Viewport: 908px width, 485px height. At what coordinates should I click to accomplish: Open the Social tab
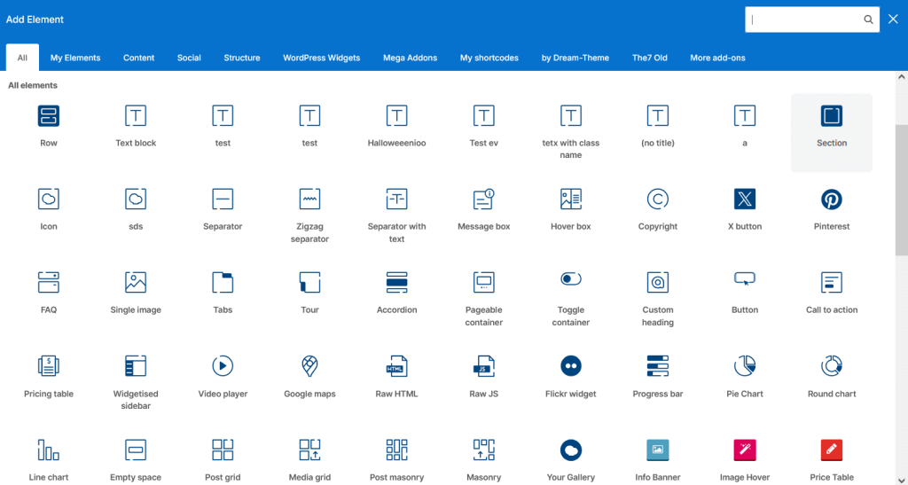[x=189, y=58]
